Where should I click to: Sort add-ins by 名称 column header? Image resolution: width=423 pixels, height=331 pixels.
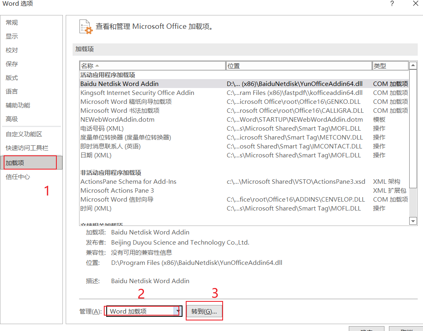152,66
